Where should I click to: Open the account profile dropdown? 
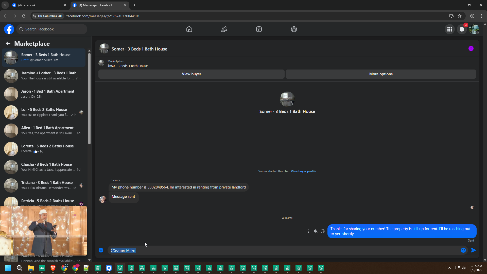(474, 29)
